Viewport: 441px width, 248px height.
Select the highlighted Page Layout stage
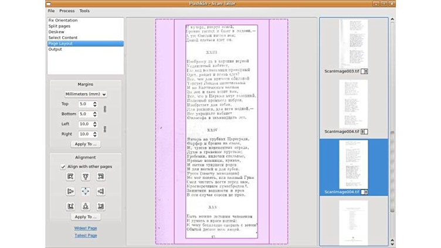tap(86, 43)
